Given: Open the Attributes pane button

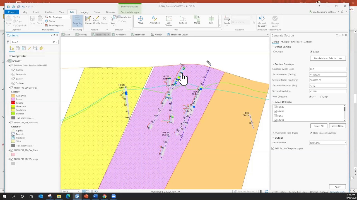Looking at the screenshot, I should pos(124,17).
